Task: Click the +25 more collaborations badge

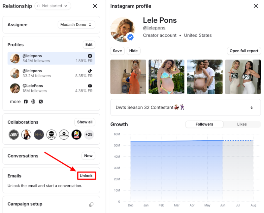Action: point(89,134)
